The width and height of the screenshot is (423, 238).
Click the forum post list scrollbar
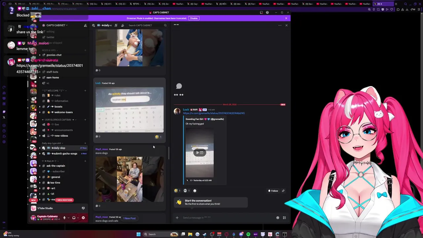[x=169, y=153]
